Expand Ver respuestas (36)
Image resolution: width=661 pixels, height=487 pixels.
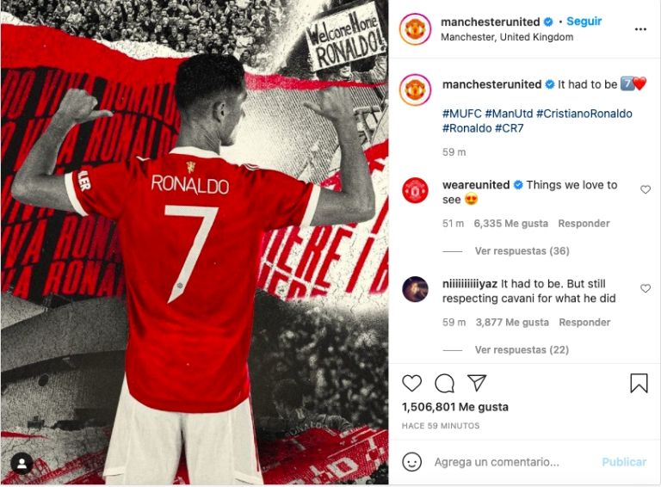522,251
